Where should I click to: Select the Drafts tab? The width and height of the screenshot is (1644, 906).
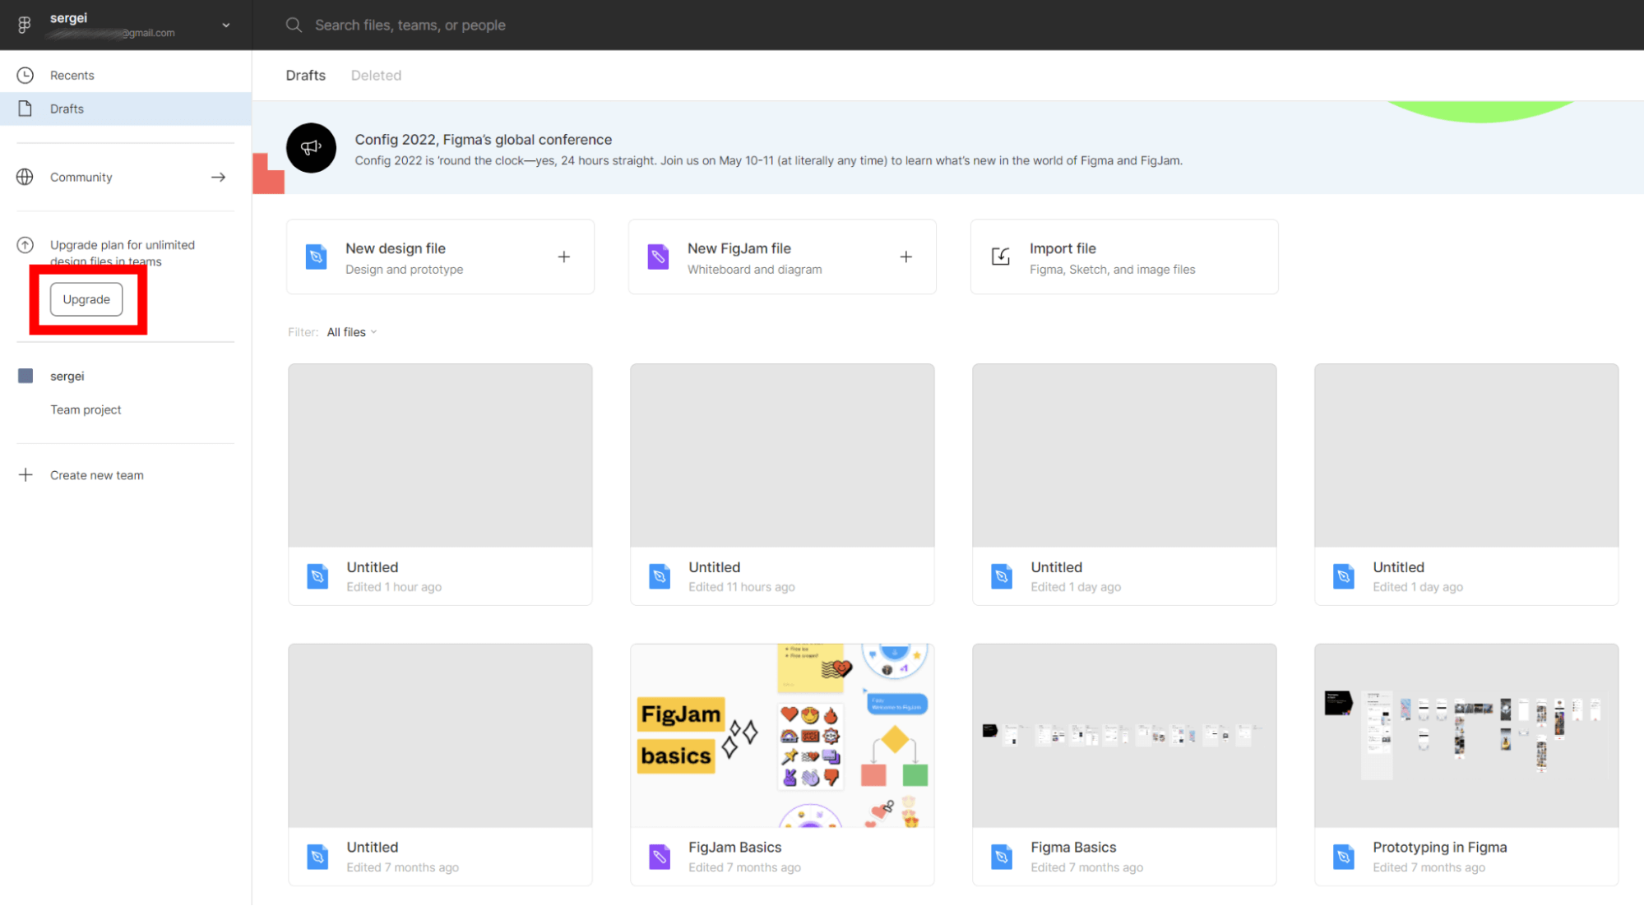[x=304, y=75]
